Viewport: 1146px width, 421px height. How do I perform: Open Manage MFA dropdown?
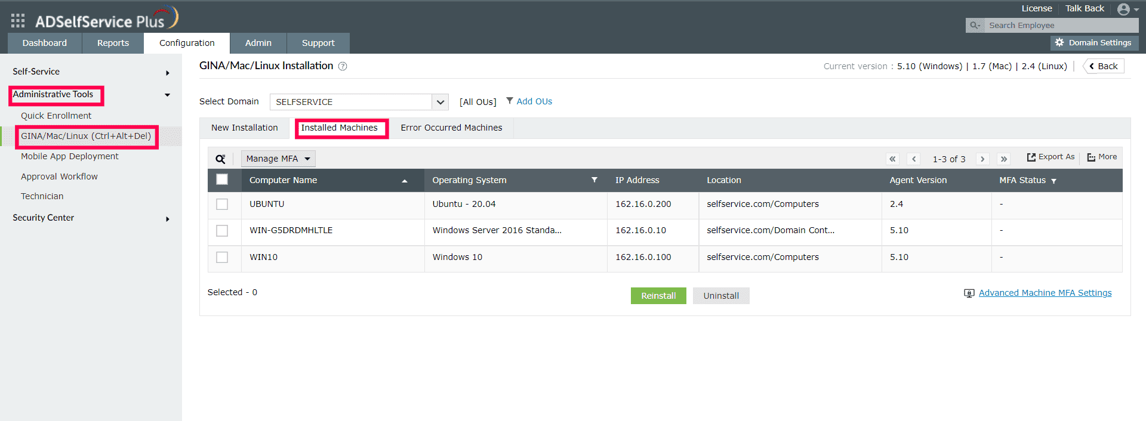[278, 159]
